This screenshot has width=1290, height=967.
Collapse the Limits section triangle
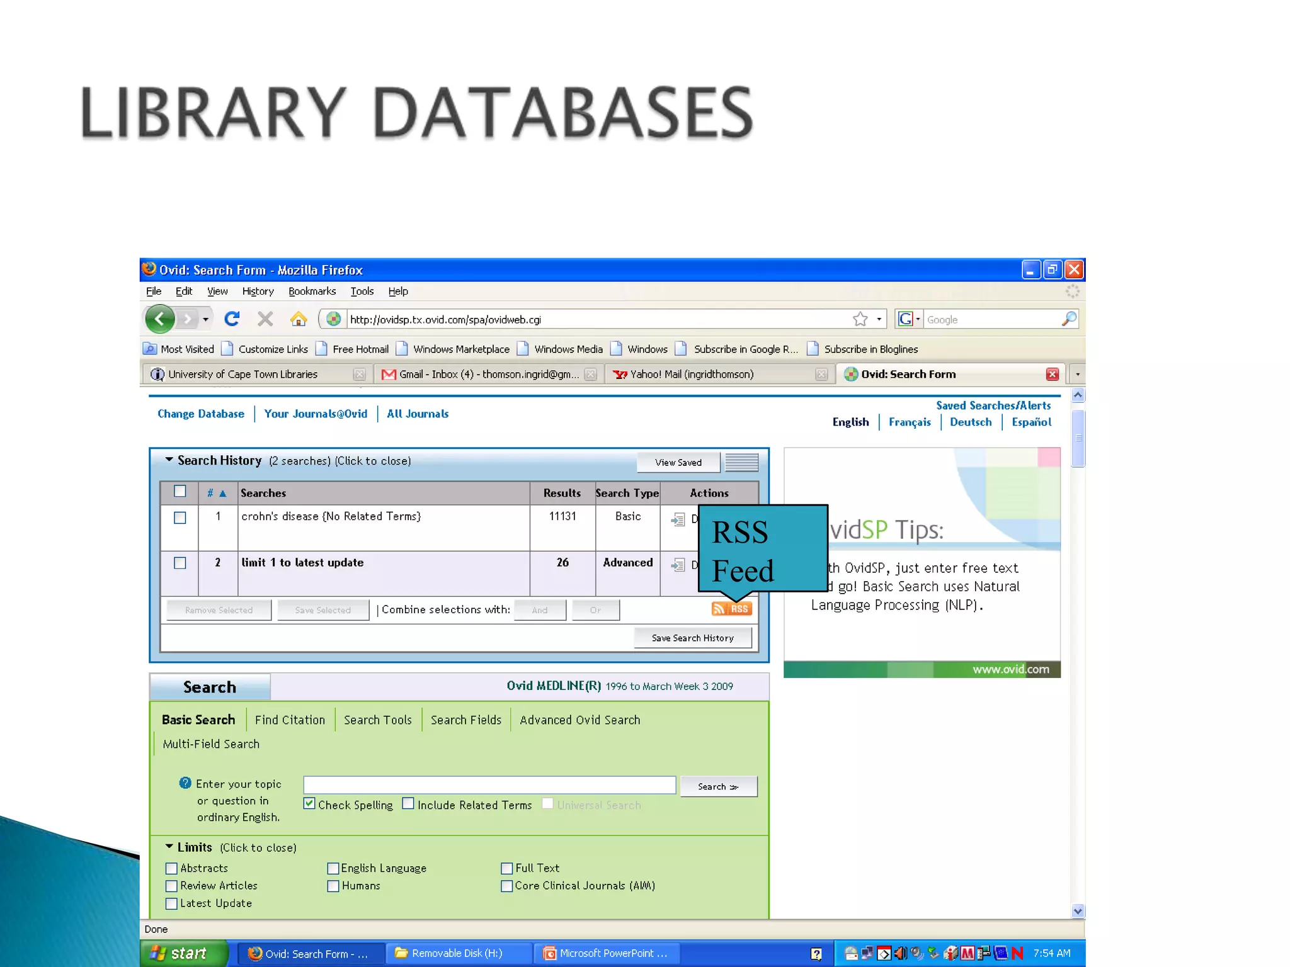[x=169, y=846]
